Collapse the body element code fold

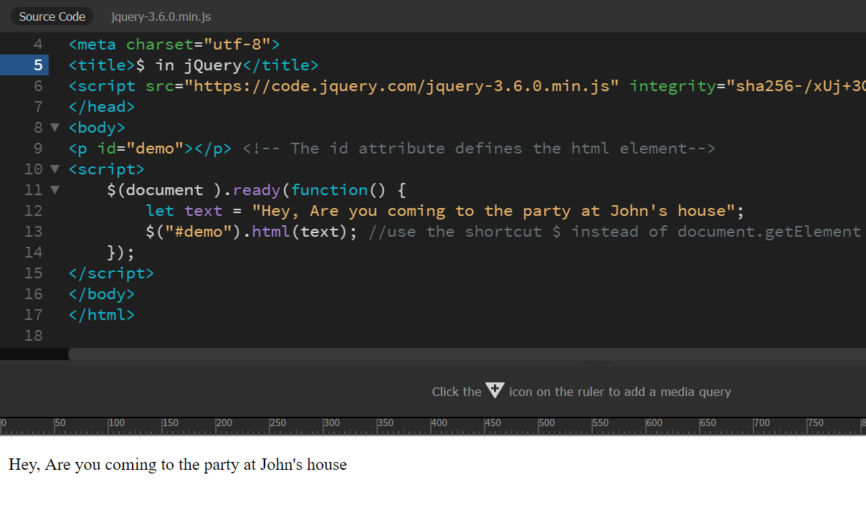[55, 127]
